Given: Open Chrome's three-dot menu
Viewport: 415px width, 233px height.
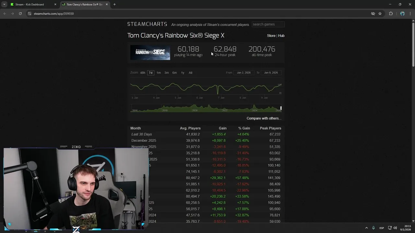Looking at the screenshot, I should 410,14.
